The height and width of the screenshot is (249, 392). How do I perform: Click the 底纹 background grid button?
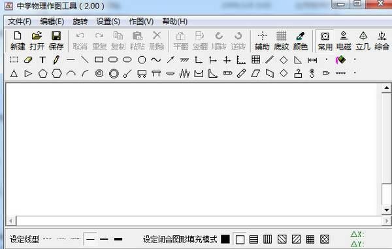click(x=281, y=41)
